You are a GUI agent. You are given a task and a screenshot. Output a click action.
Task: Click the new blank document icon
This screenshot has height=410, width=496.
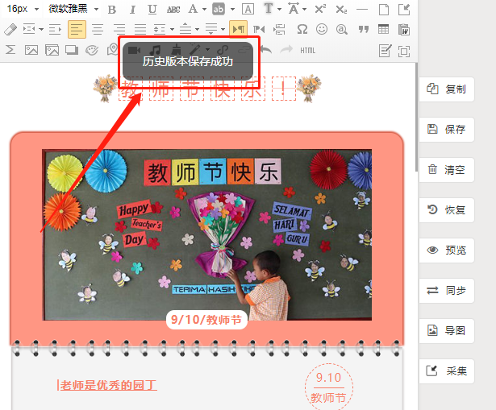coord(384,10)
